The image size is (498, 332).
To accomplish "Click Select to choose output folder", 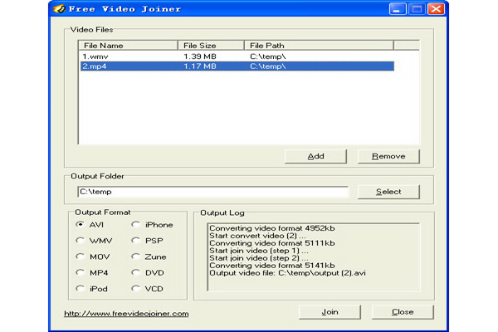I will pos(388,192).
